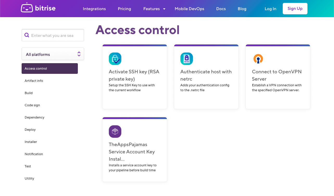Open the Docs link in header
The width and height of the screenshot is (334, 196).
coord(221,9)
